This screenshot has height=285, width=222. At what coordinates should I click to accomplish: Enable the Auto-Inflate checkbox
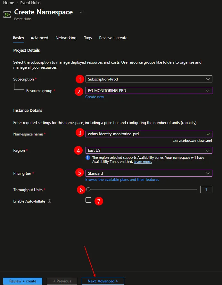tap(88, 200)
